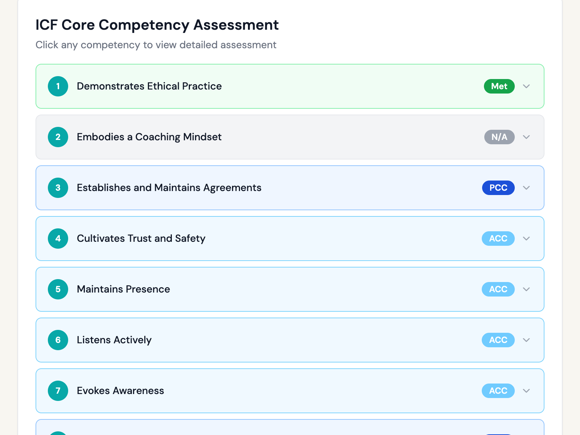Click the green Met status badge
Screen dimensions: 580x435
pos(499,86)
